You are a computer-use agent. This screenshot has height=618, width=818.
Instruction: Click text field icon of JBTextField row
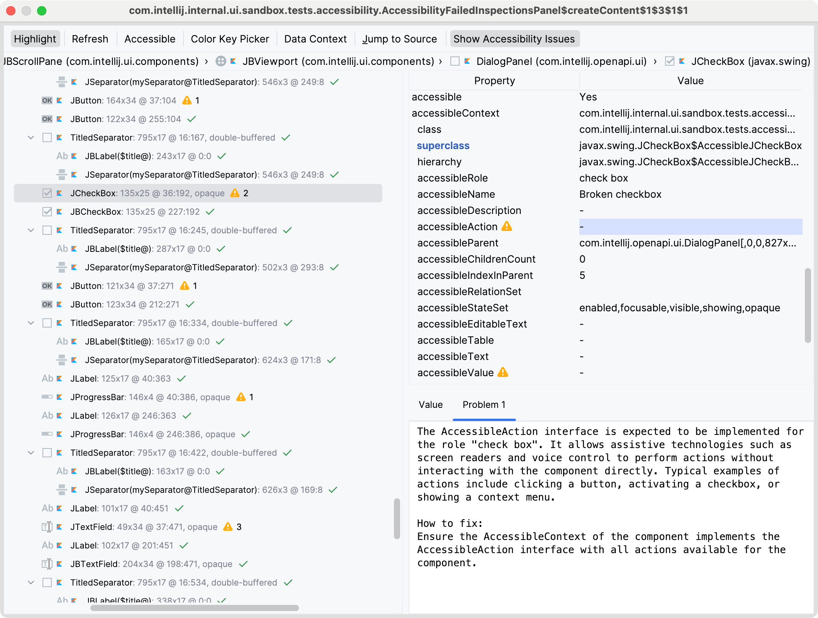[47, 564]
